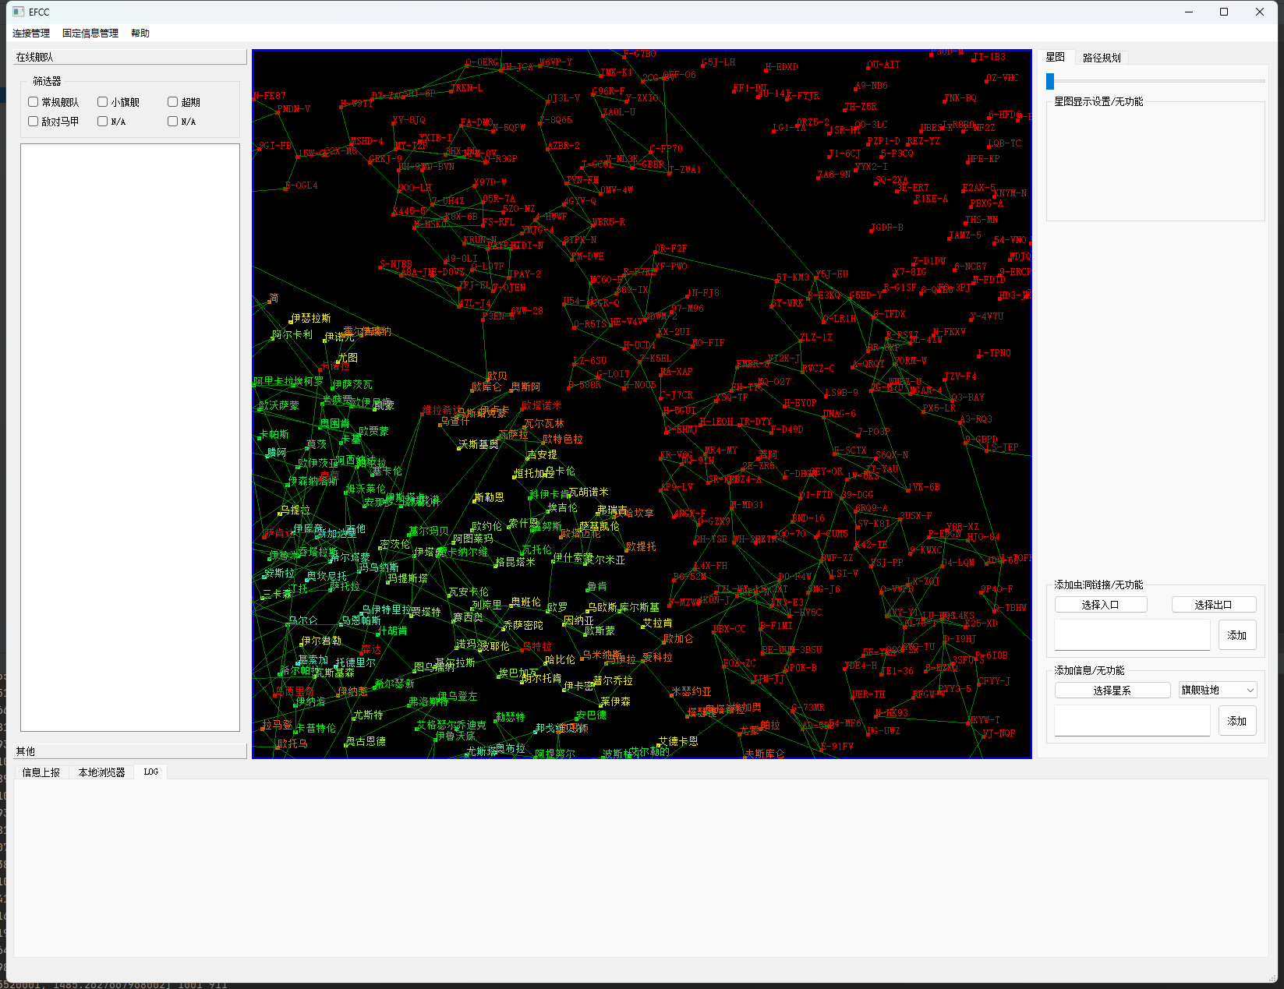The height and width of the screenshot is (989, 1284).
Task: Expand the 其他 section header
Action: pos(130,751)
